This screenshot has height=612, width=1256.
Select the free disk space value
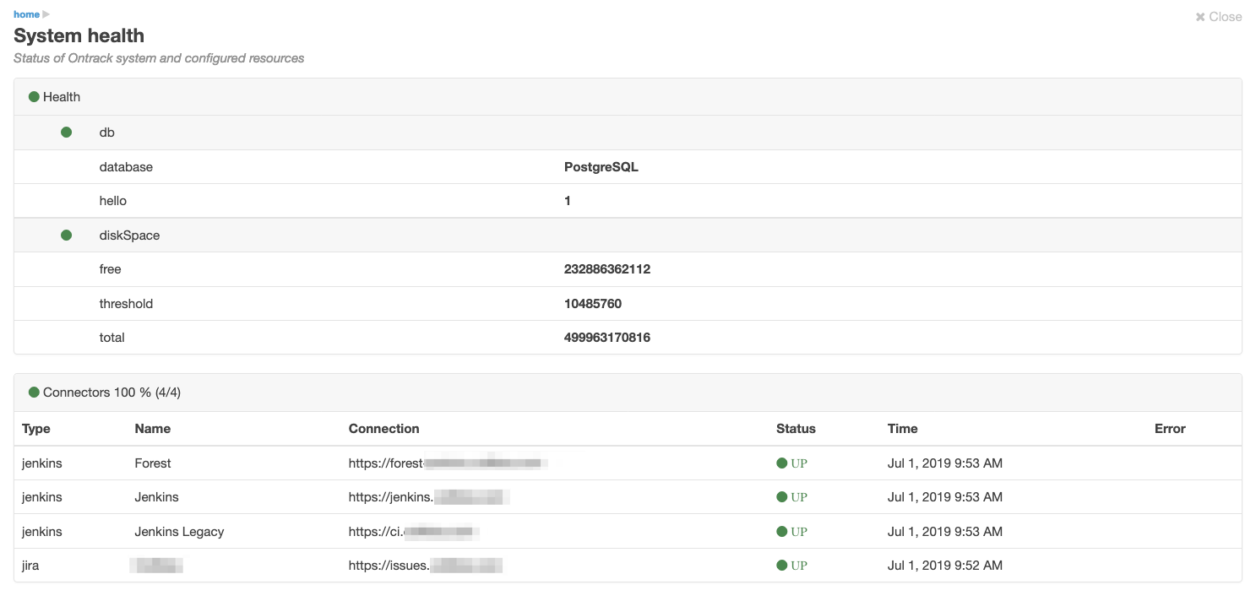click(x=606, y=269)
